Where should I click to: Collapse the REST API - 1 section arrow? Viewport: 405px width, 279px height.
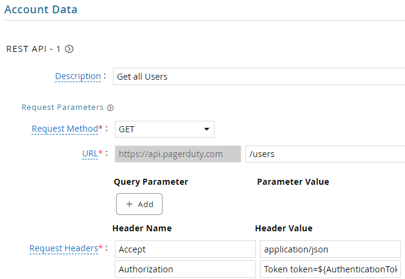pyautogui.click(x=69, y=49)
